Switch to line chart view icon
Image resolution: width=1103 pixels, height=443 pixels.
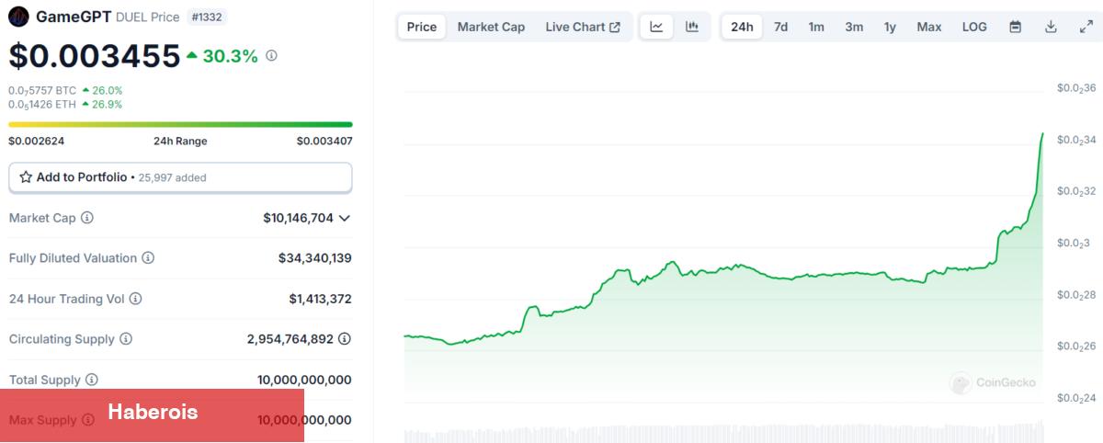(x=656, y=27)
